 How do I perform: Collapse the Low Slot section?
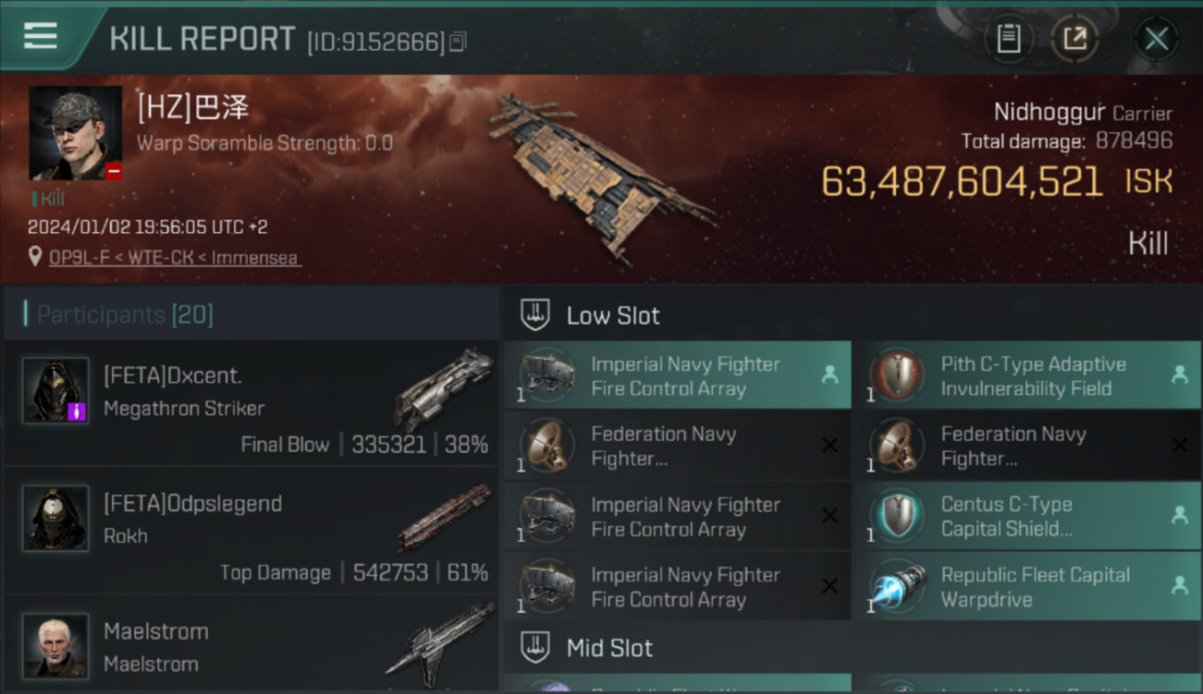tap(612, 316)
